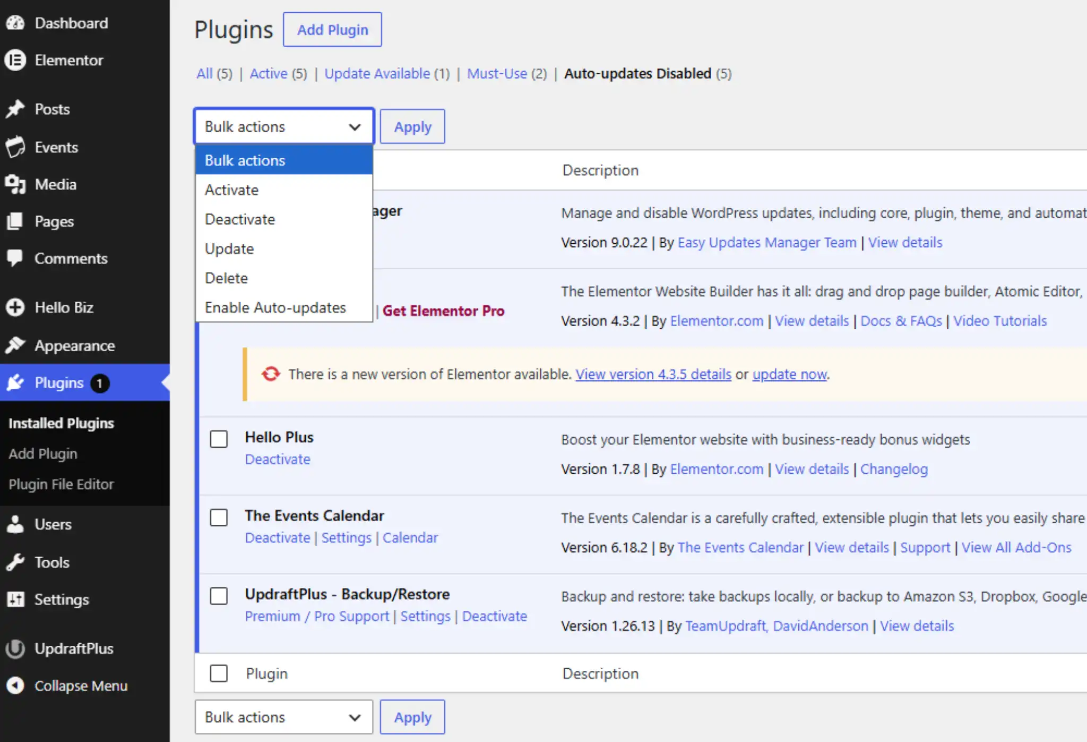Click the Media library icon
Viewport: 1087px width, 742px height.
(15, 184)
